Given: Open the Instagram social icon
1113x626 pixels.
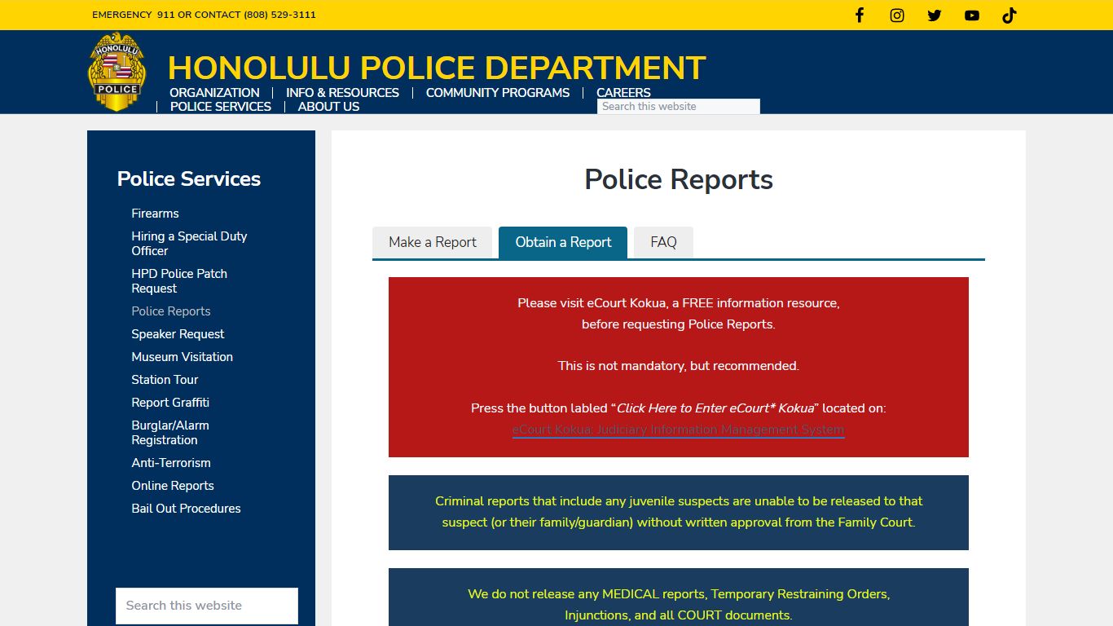Looking at the screenshot, I should (x=897, y=15).
